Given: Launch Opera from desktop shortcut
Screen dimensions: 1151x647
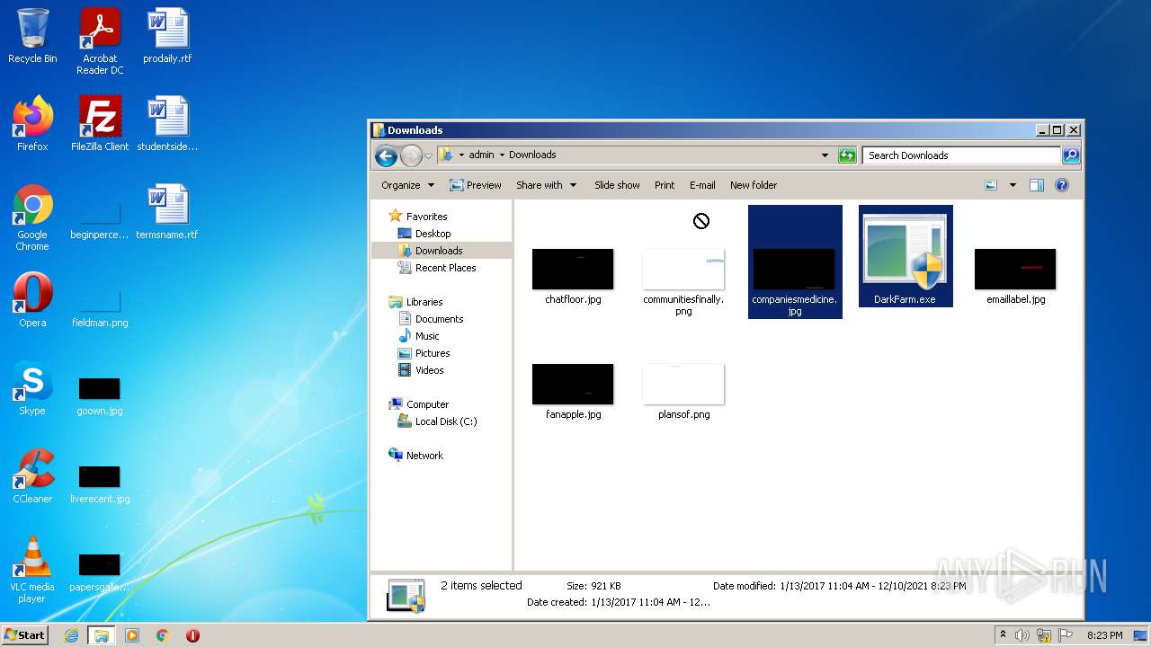Looking at the screenshot, I should 32,300.
